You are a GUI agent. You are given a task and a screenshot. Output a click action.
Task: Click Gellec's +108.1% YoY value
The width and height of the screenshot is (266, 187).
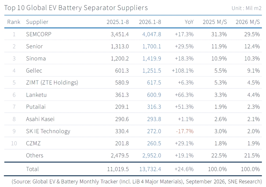pyautogui.click(x=183, y=70)
